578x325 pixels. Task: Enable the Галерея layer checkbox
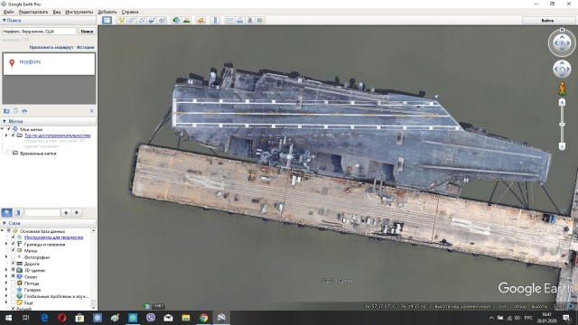point(14,290)
